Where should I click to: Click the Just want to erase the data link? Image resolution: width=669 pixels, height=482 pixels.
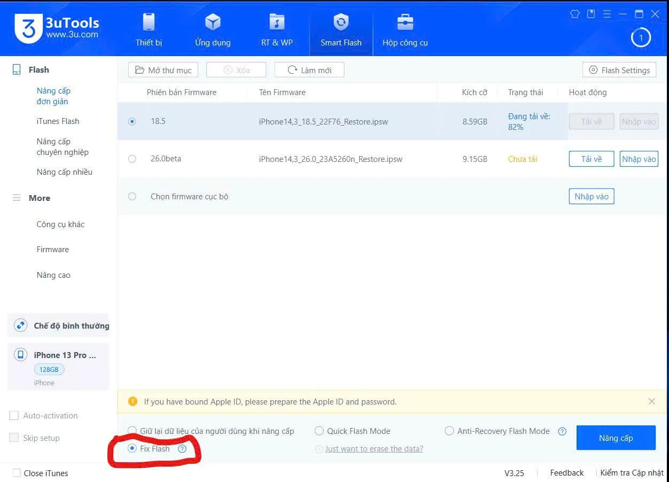374,449
